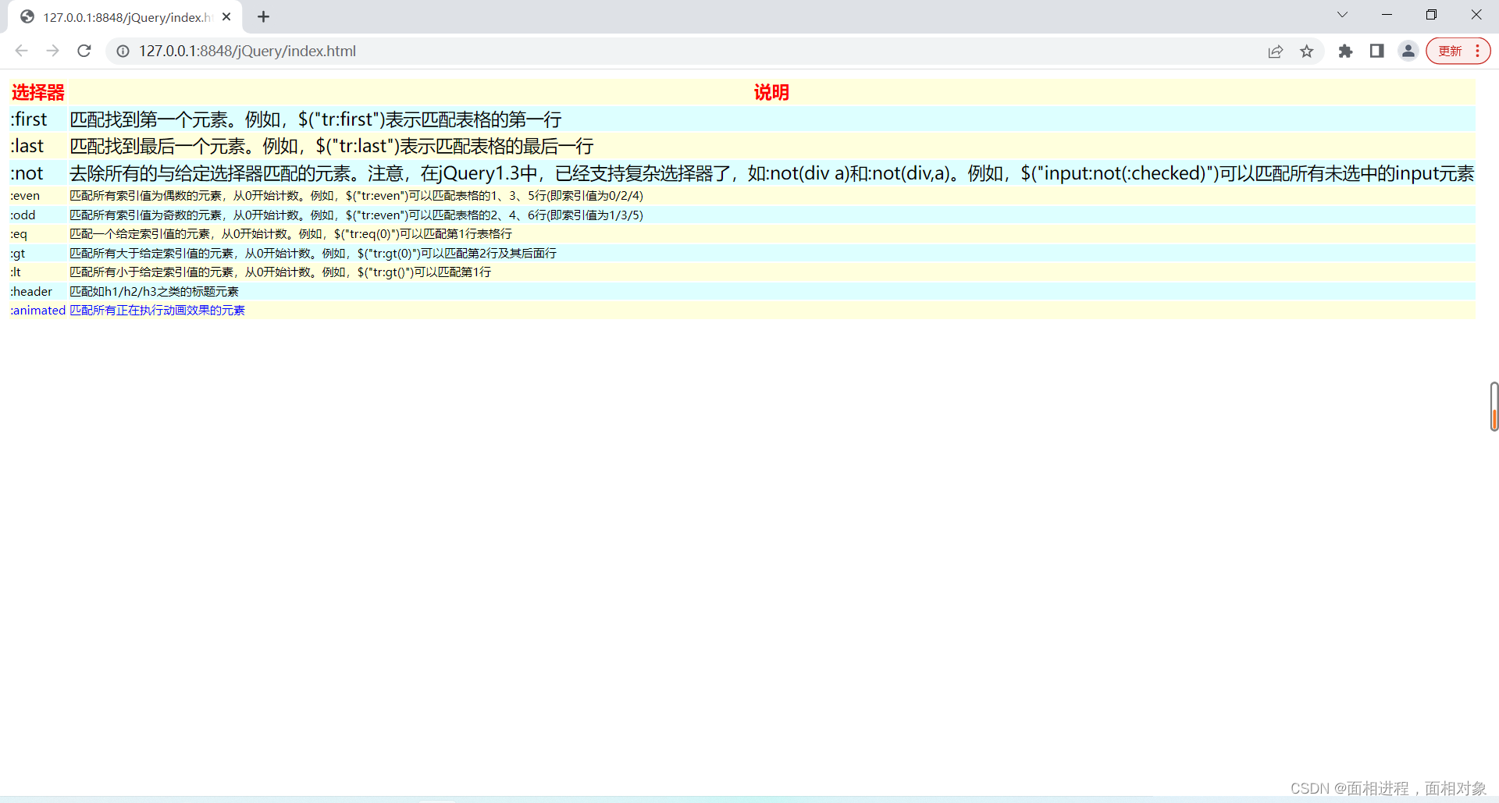Image resolution: width=1499 pixels, height=803 pixels.
Task: Click the 更新 update button
Action: tap(1450, 51)
